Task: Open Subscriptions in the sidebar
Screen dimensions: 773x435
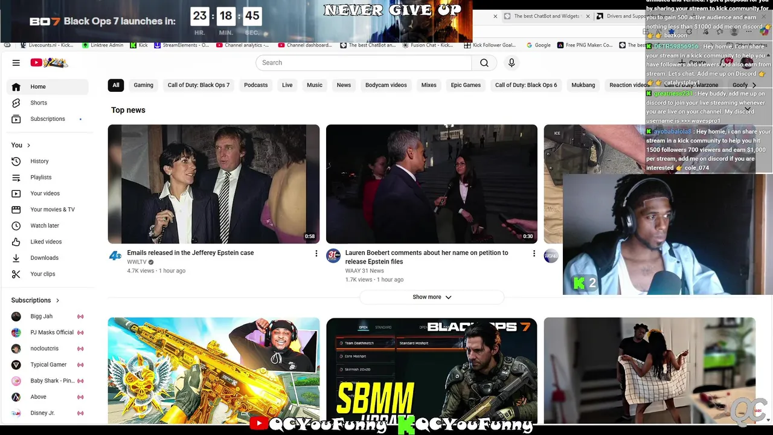Action: tap(48, 119)
